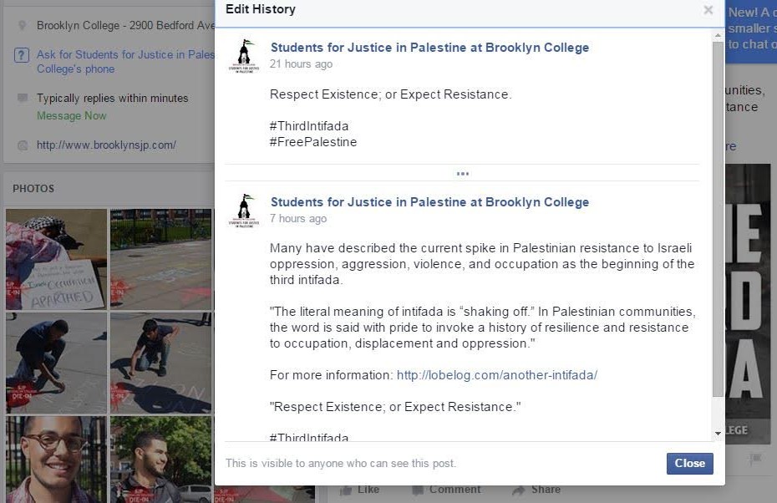Click SJP profile avatar on second edit
Viewport: 777px width, 503px height.
(244, 211)
